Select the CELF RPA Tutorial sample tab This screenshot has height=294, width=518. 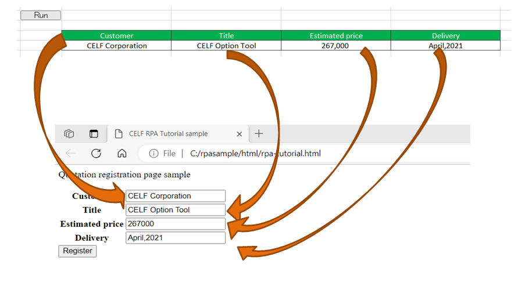point(168,134)
